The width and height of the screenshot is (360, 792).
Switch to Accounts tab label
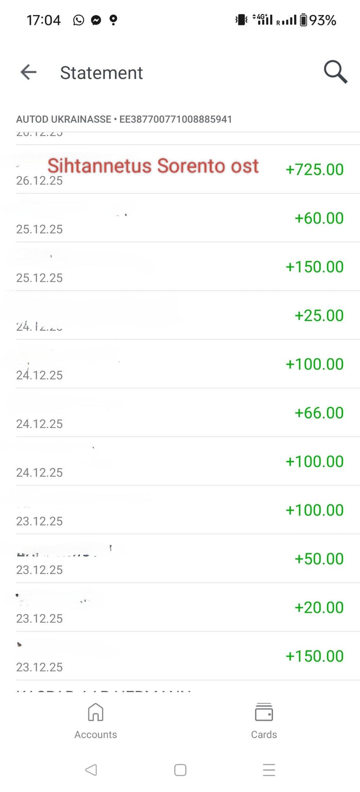[95, 734]
